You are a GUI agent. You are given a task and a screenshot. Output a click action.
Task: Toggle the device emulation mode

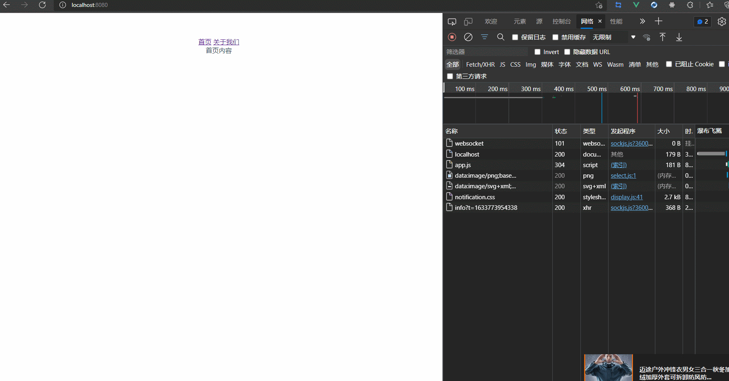468,21
